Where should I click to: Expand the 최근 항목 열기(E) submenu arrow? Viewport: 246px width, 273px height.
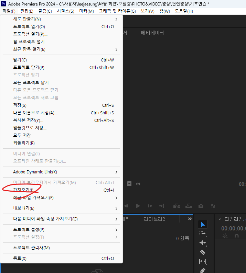[x=116, y=49]
